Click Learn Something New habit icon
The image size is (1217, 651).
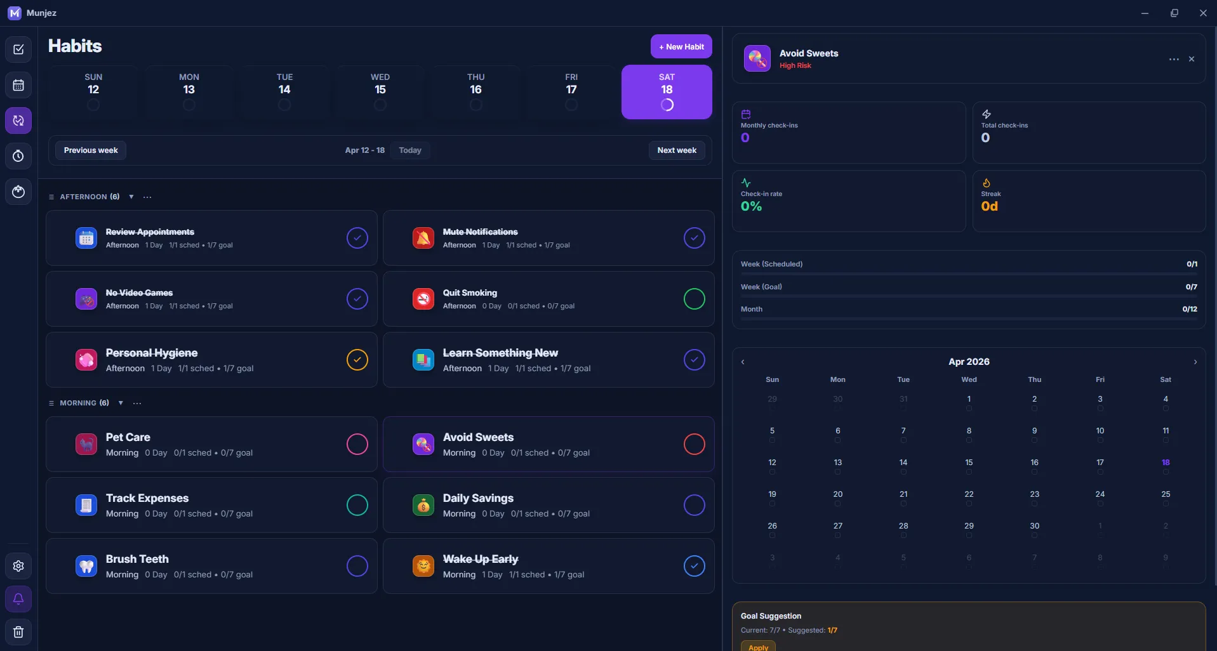[x=423, y=360]
